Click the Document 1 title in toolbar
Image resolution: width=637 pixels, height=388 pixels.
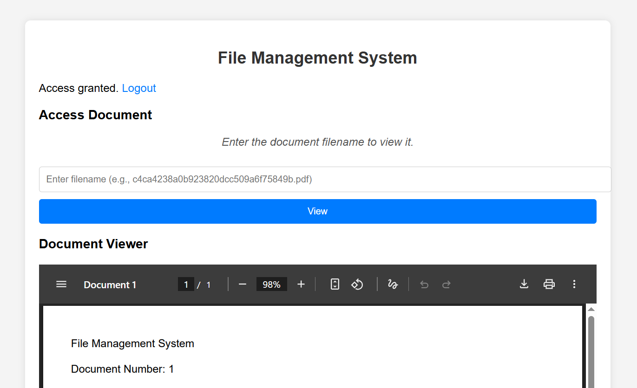coord(110,285)
